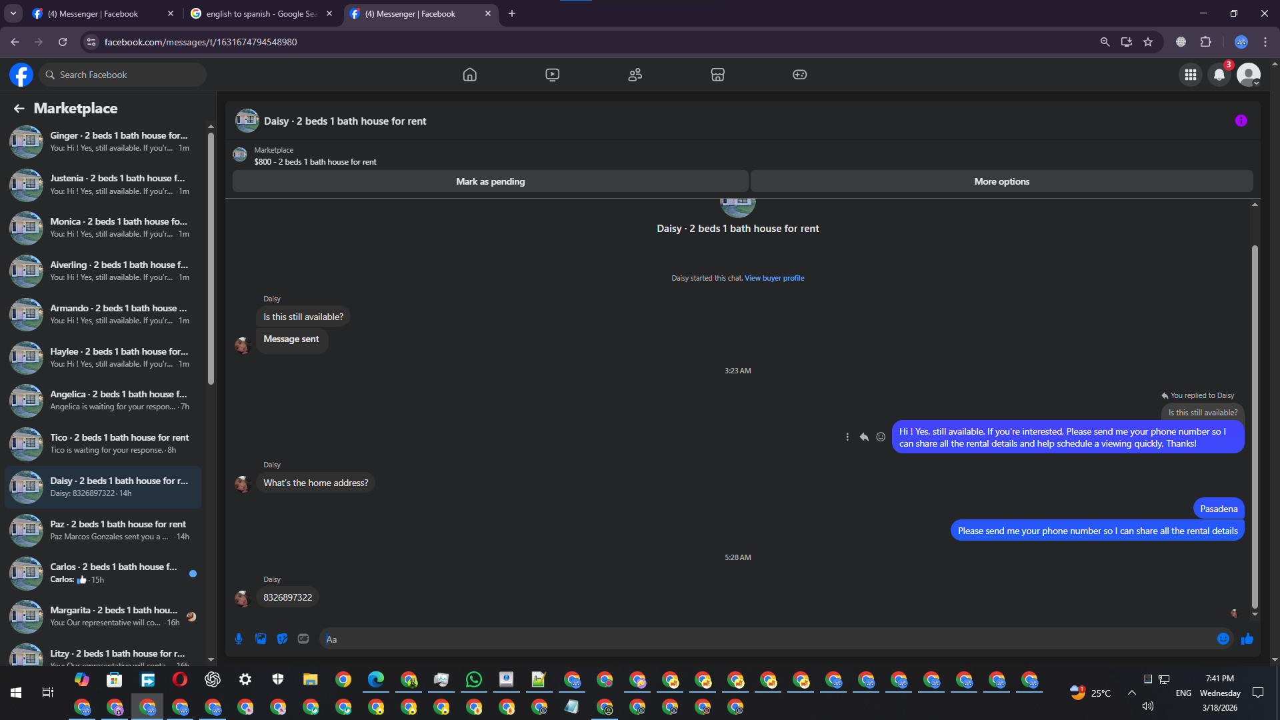Attach a file using the photo icon
1280x720 pixels.
pos(261,639)
